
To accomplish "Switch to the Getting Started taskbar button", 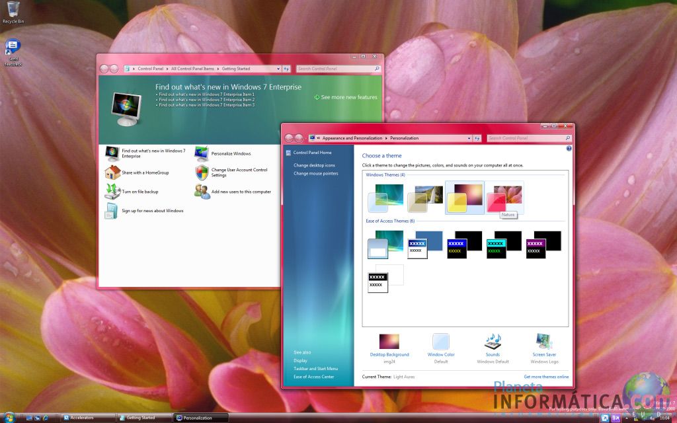I will (x=145, y=418).
